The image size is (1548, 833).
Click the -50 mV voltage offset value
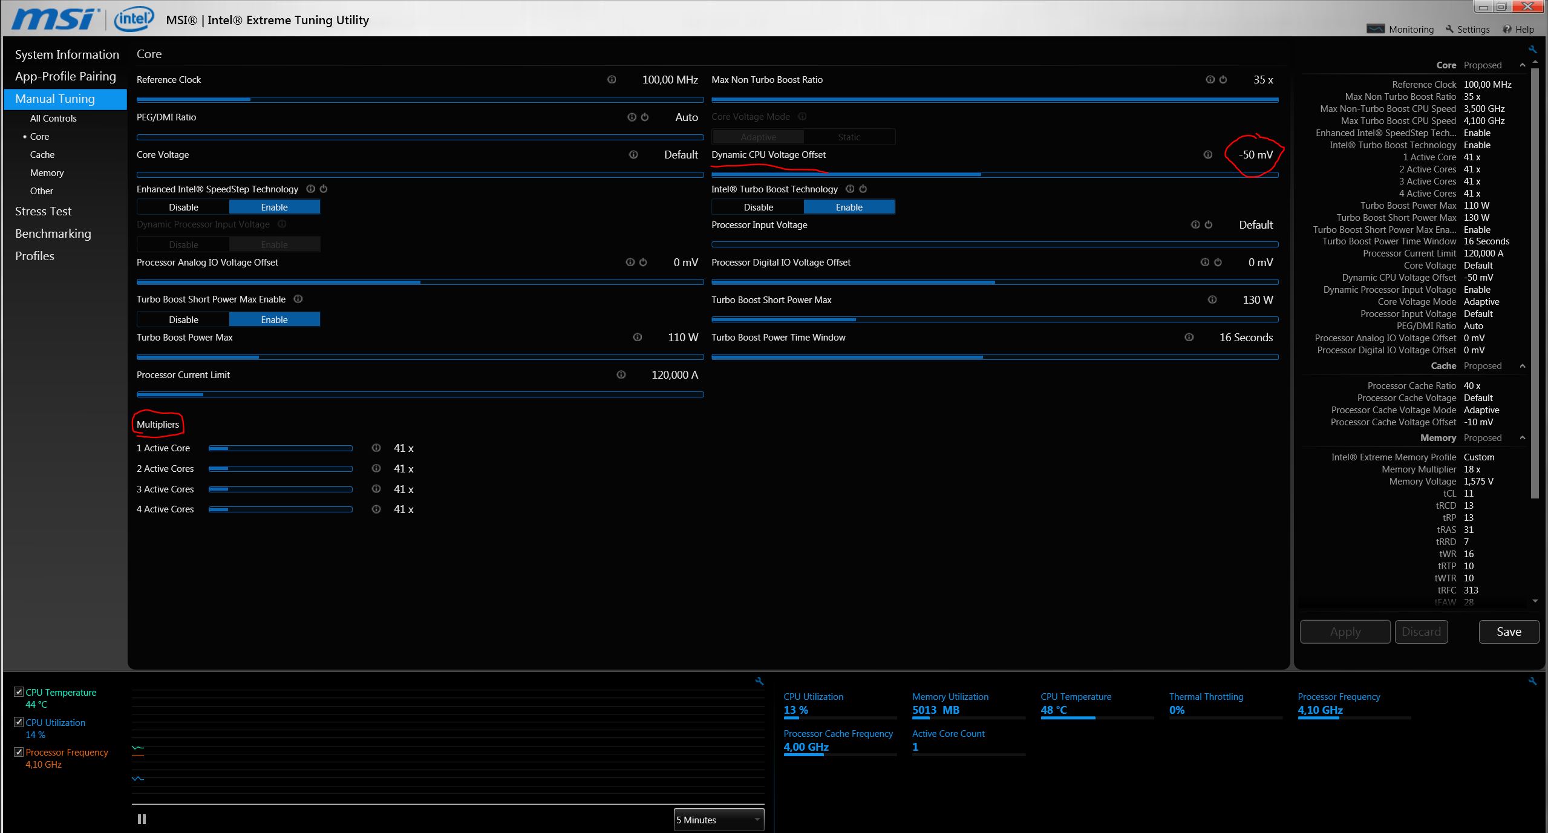pyautogui.click(x=1256, y=154)
